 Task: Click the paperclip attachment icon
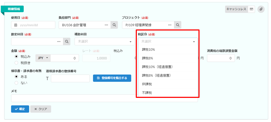click(x=261, y=9)
